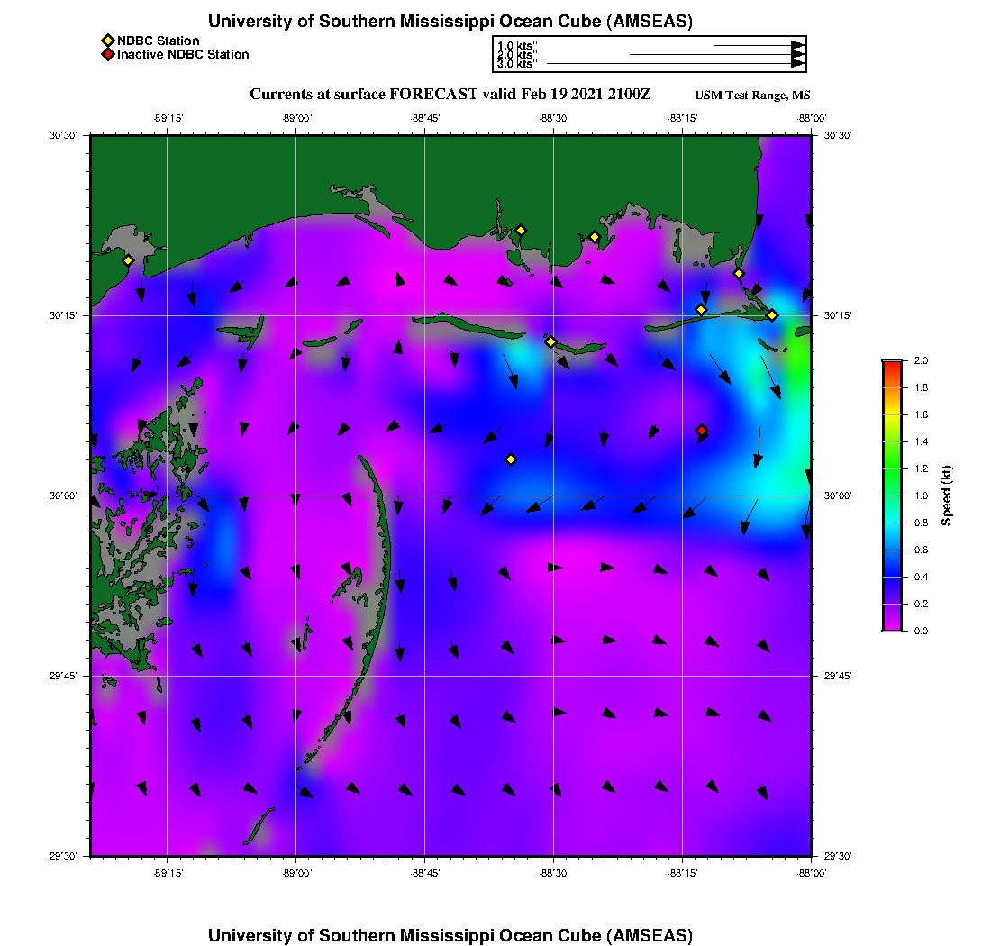Click the magenta bottom of the speed colorbar
This screenshot has height=946, width=991.
891,624
